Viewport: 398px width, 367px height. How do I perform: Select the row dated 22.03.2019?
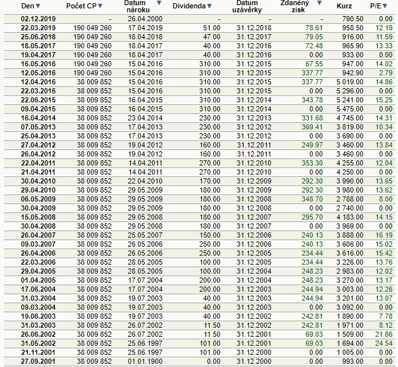(x=38, y=28)
